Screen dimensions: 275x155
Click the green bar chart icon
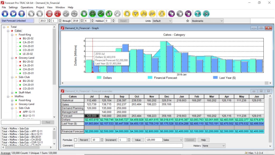pos(109,14)
